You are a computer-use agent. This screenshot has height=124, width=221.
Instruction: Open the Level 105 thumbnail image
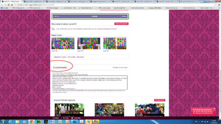(x=63, y=43)
